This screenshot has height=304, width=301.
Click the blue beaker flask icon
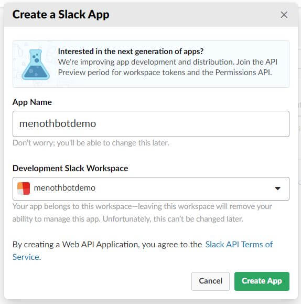(36, 65)
